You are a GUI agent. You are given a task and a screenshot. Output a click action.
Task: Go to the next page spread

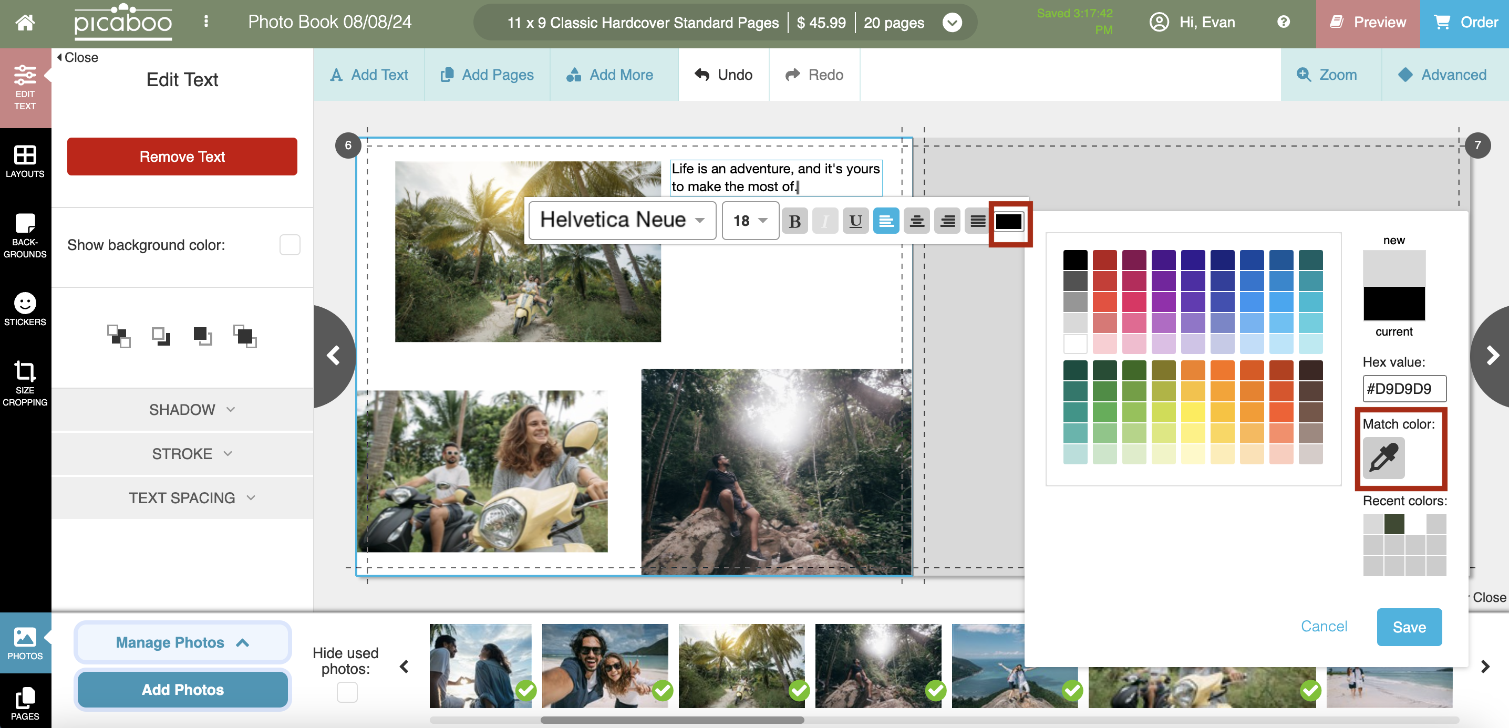click(x=1492, y=356)
